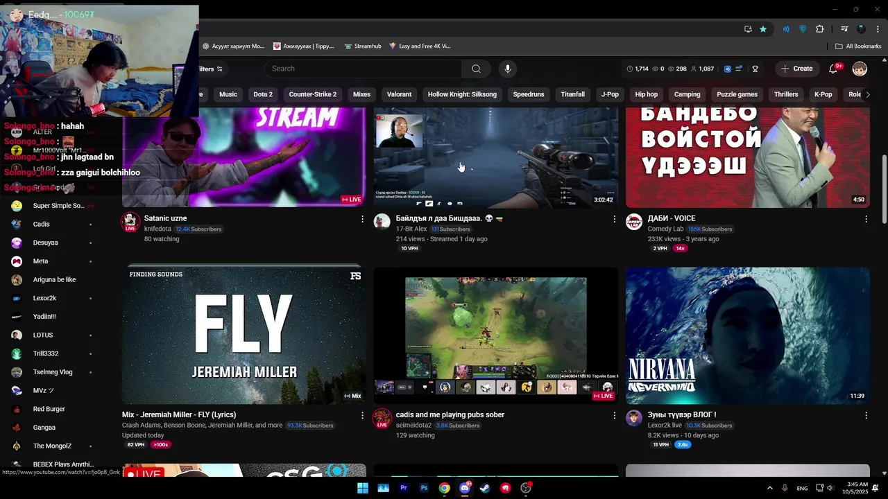Viewport: 888px width, 499px height.
Task: Open options for Satanic uzne video
Action: click(x=362, y=219)
